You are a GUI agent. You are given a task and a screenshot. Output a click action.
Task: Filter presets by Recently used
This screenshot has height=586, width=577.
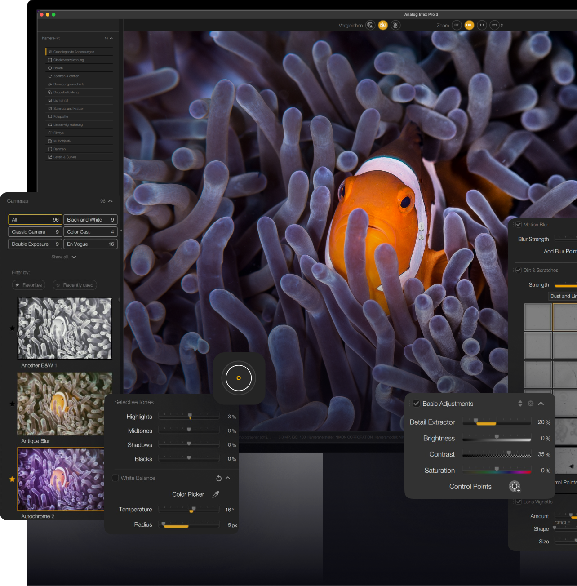pyautogui.click(x=75, y=285)
